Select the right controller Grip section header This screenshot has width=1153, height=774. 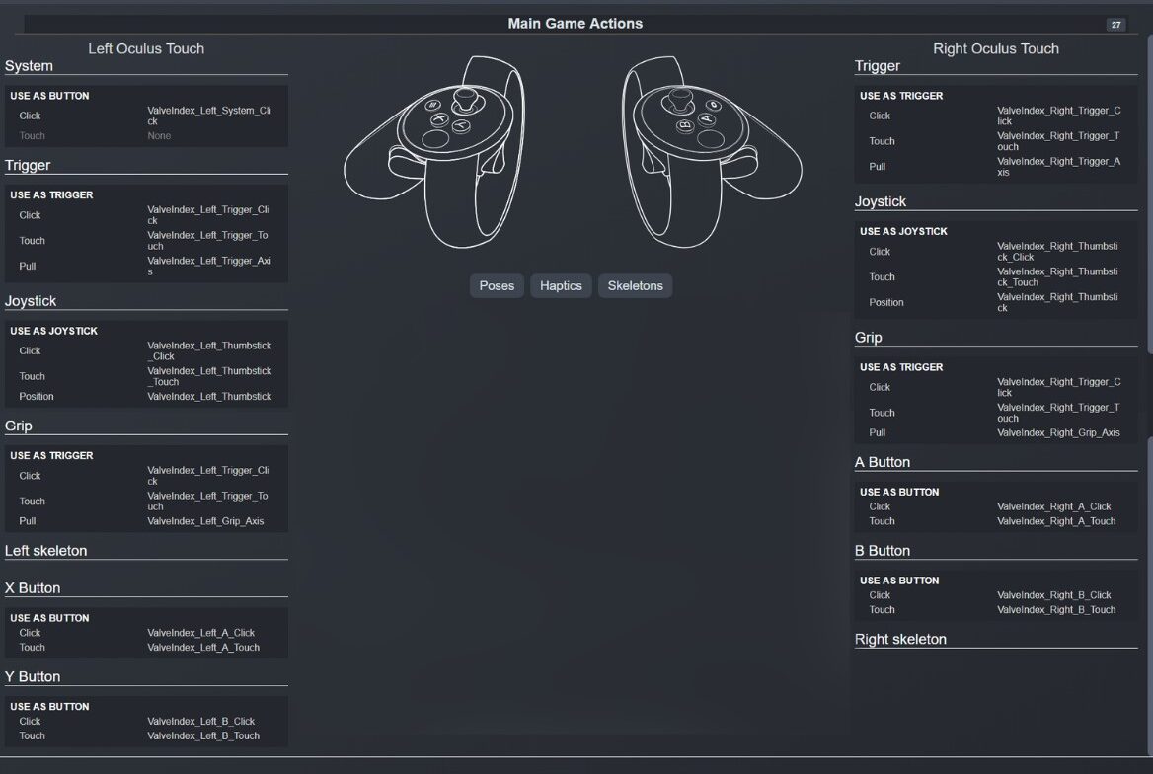[x=869, y=337]
